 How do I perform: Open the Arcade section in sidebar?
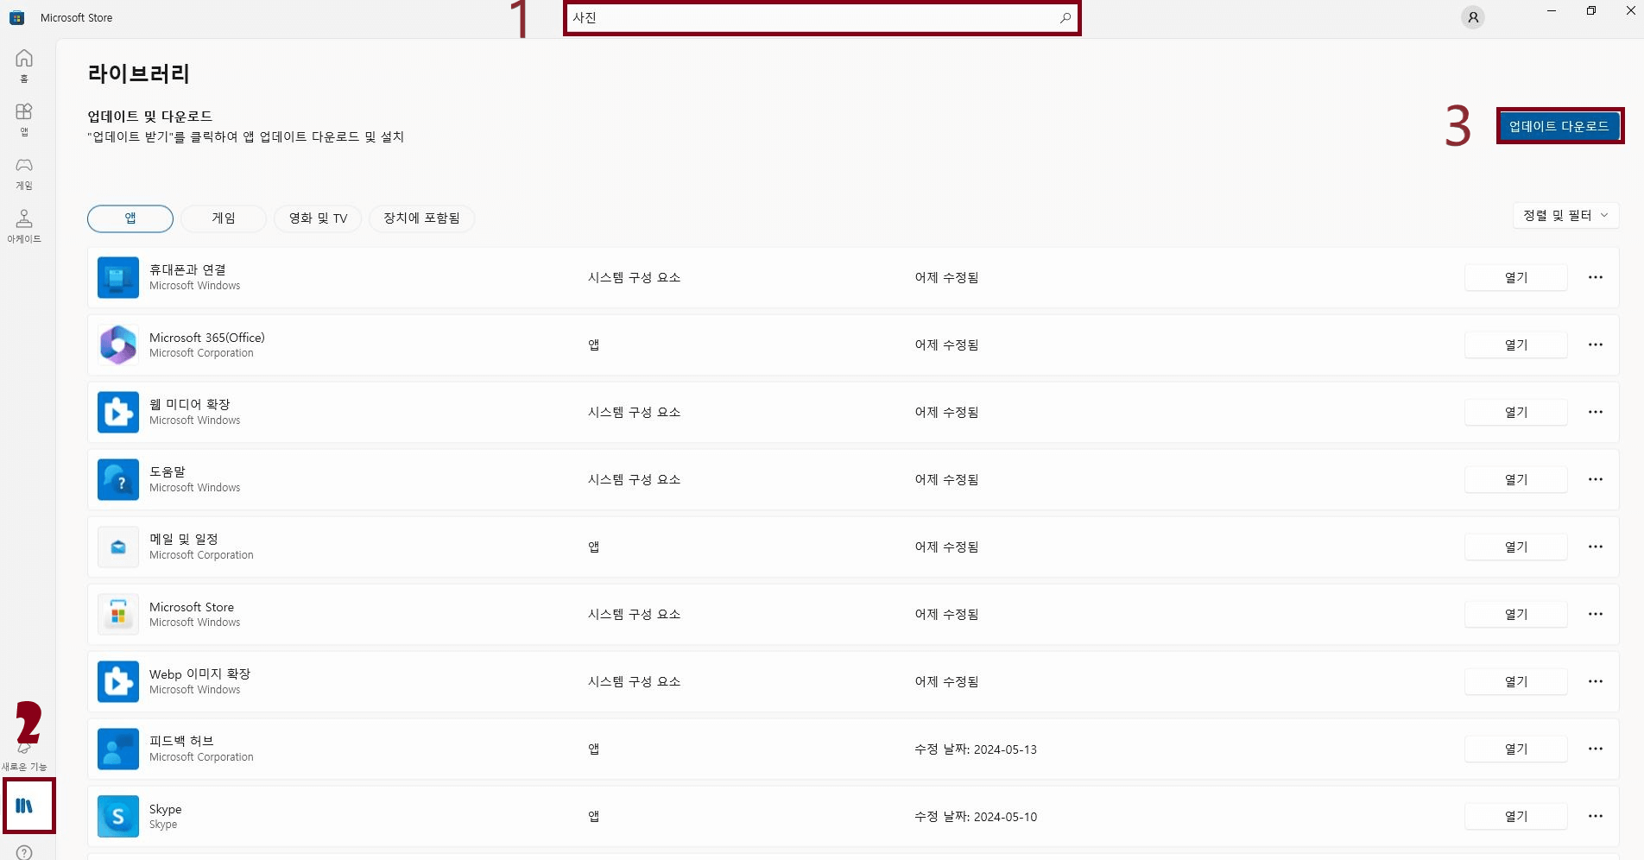[24, 226]
